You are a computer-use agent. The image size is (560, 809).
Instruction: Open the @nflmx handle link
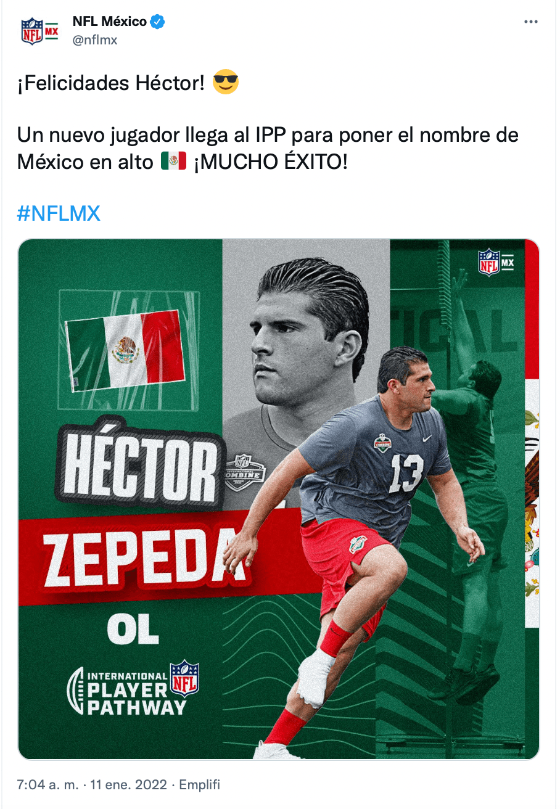coord(95,40)
